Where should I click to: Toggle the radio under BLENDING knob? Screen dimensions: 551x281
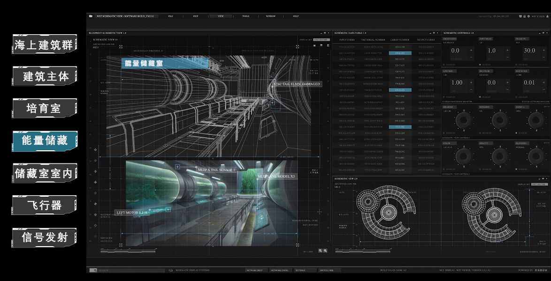point(516,170)
